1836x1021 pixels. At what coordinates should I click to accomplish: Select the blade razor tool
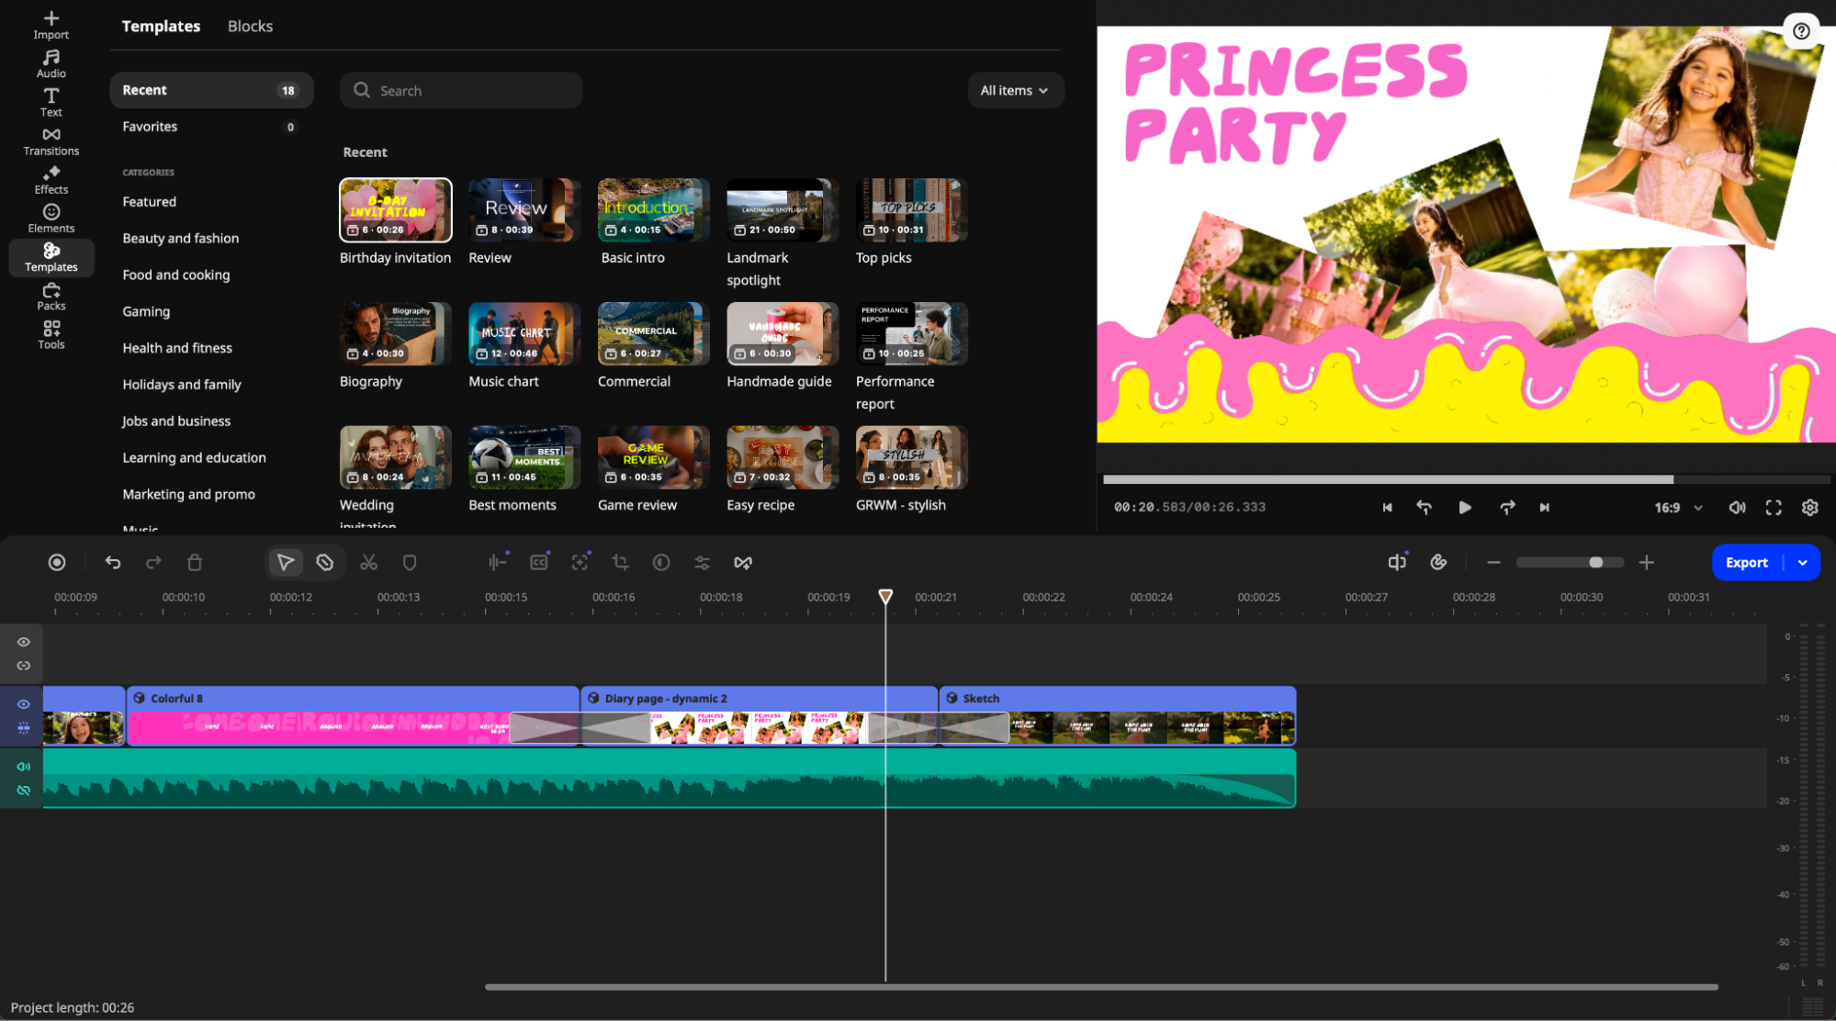325,562
